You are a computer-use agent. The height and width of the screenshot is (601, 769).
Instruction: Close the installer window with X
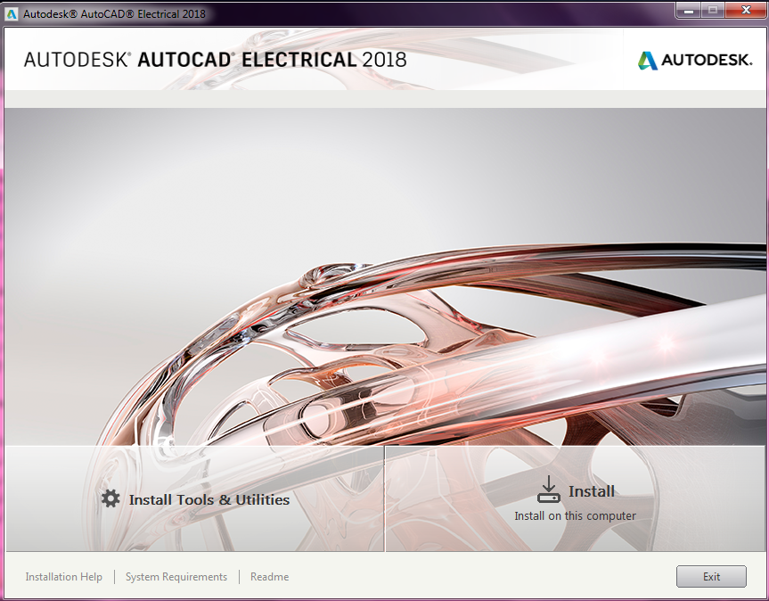(x=746, y=11)
